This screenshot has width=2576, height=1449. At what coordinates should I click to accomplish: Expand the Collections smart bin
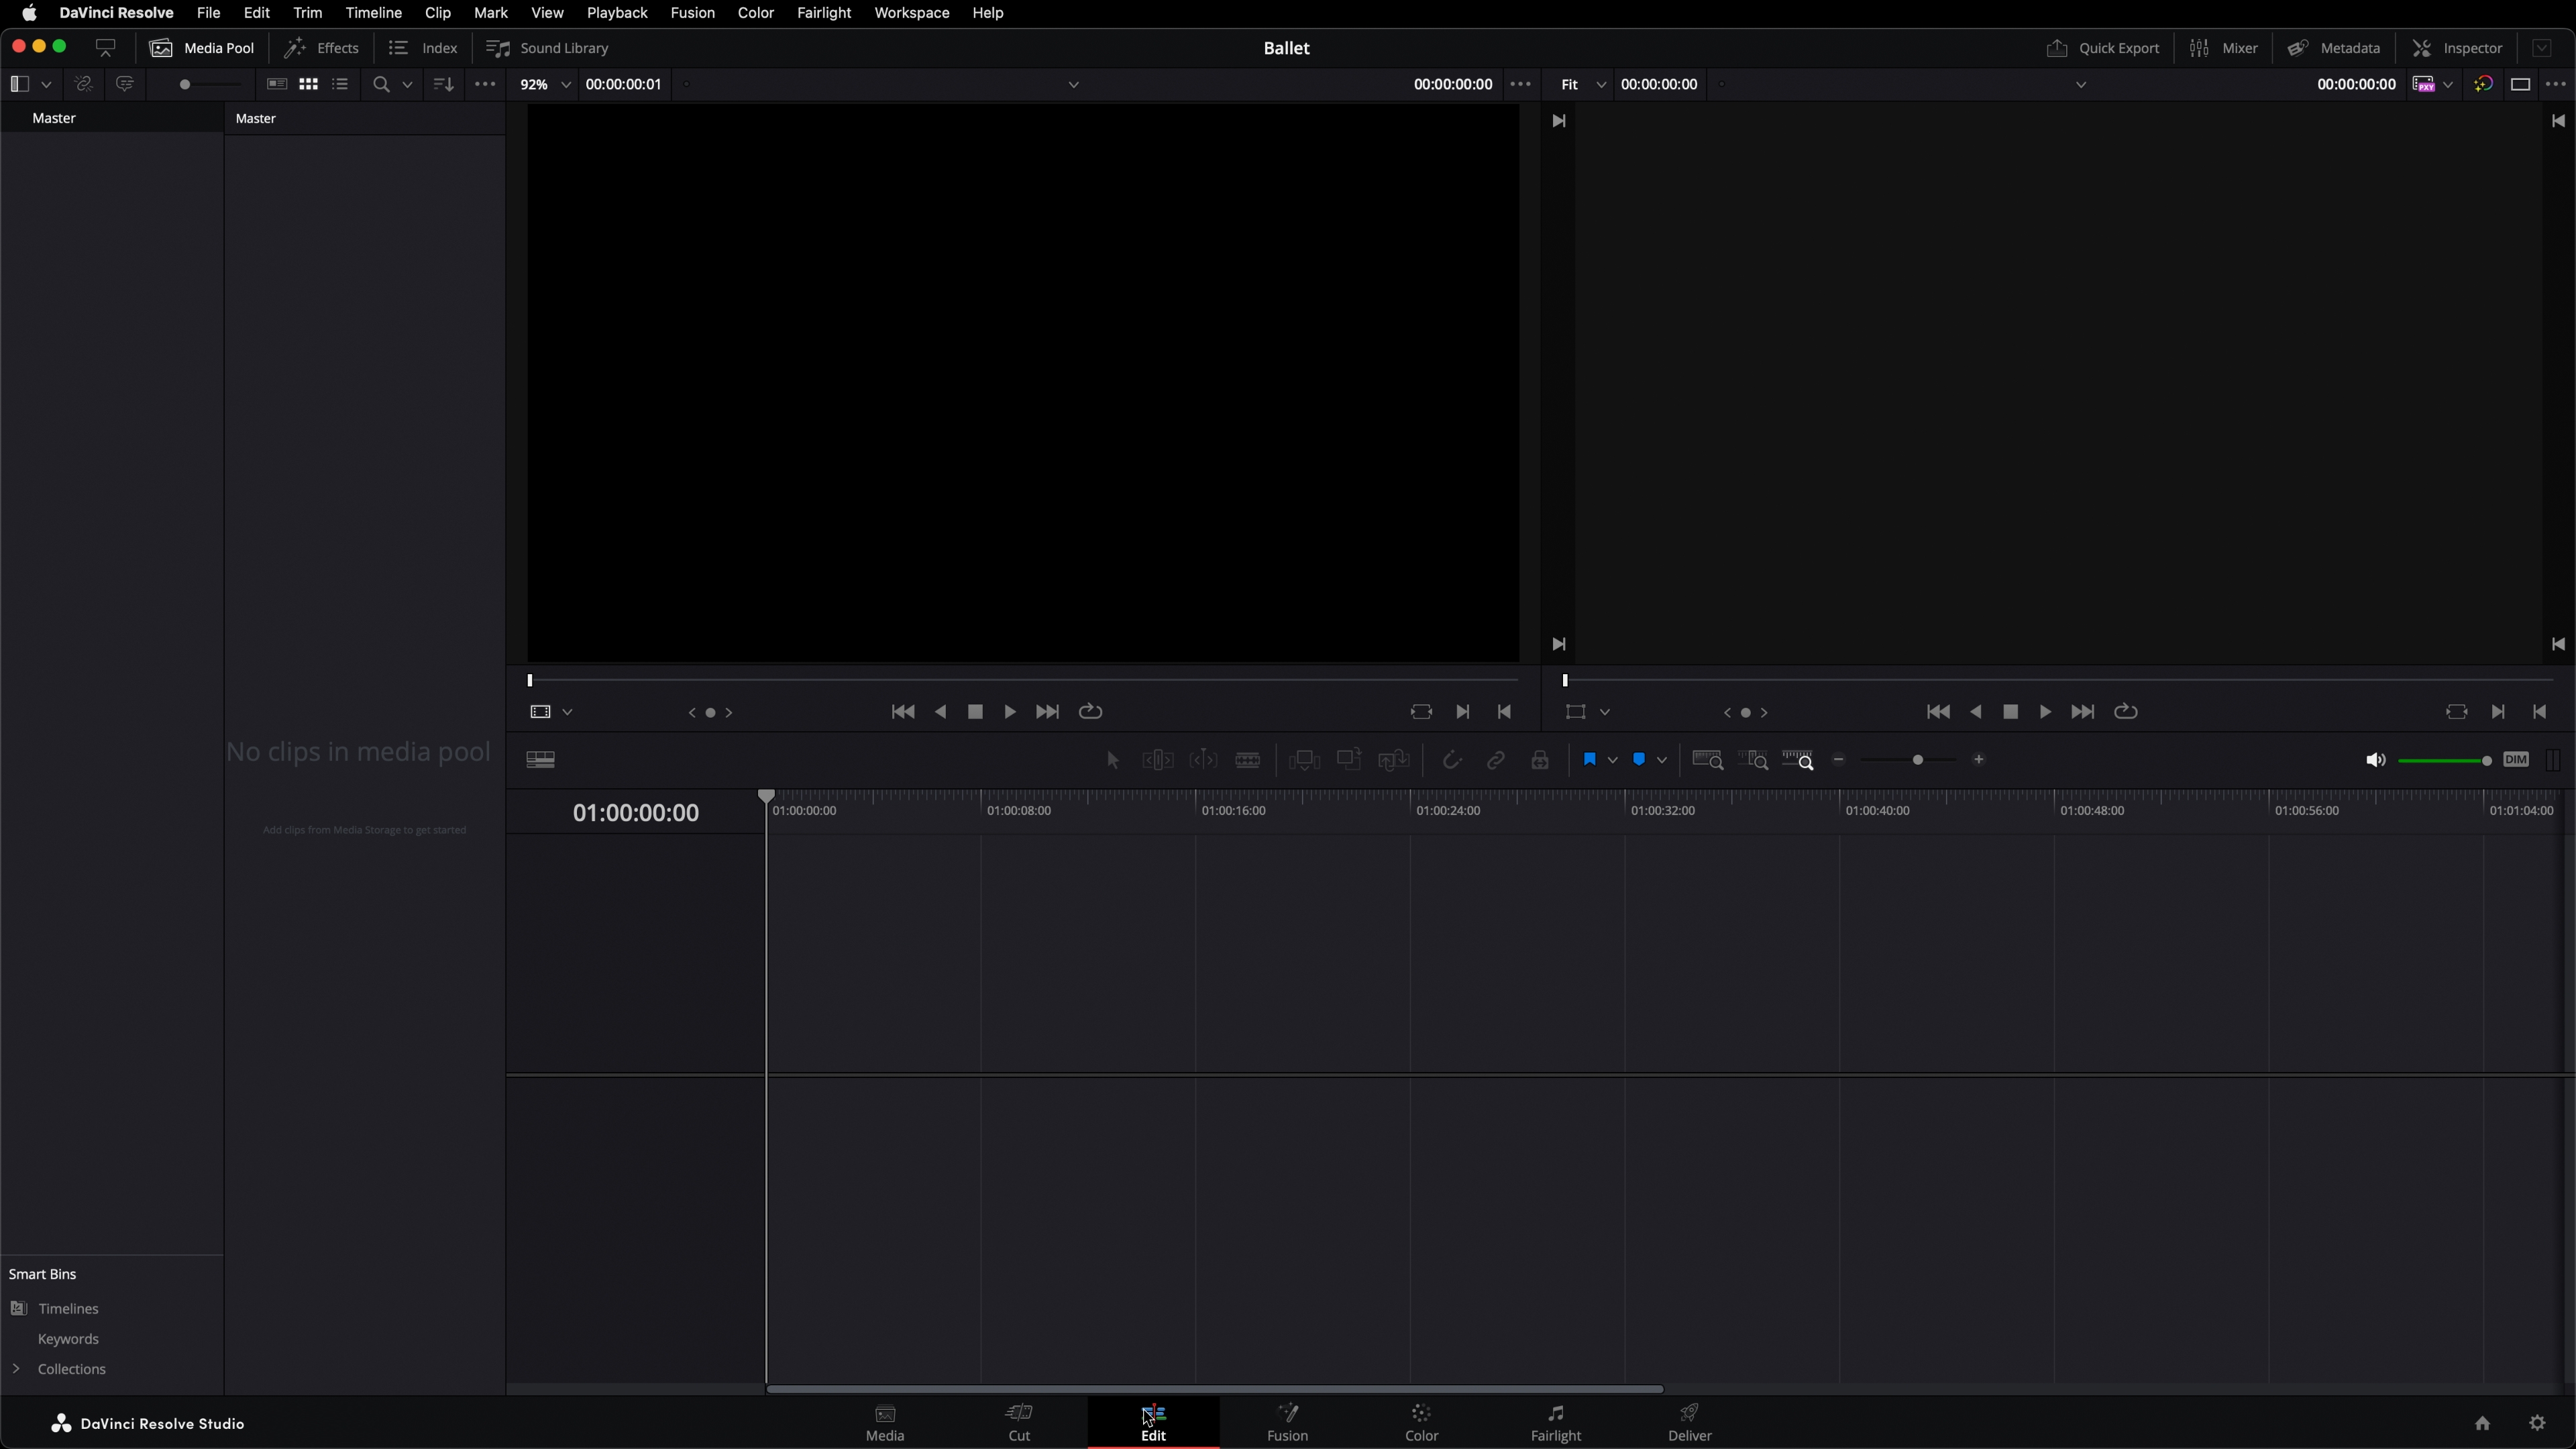click(16, 1368)
